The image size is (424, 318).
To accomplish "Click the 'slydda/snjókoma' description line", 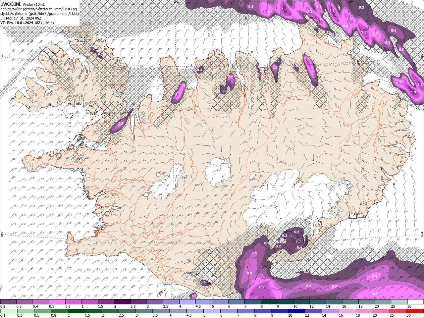I will (x=39, y=14).
